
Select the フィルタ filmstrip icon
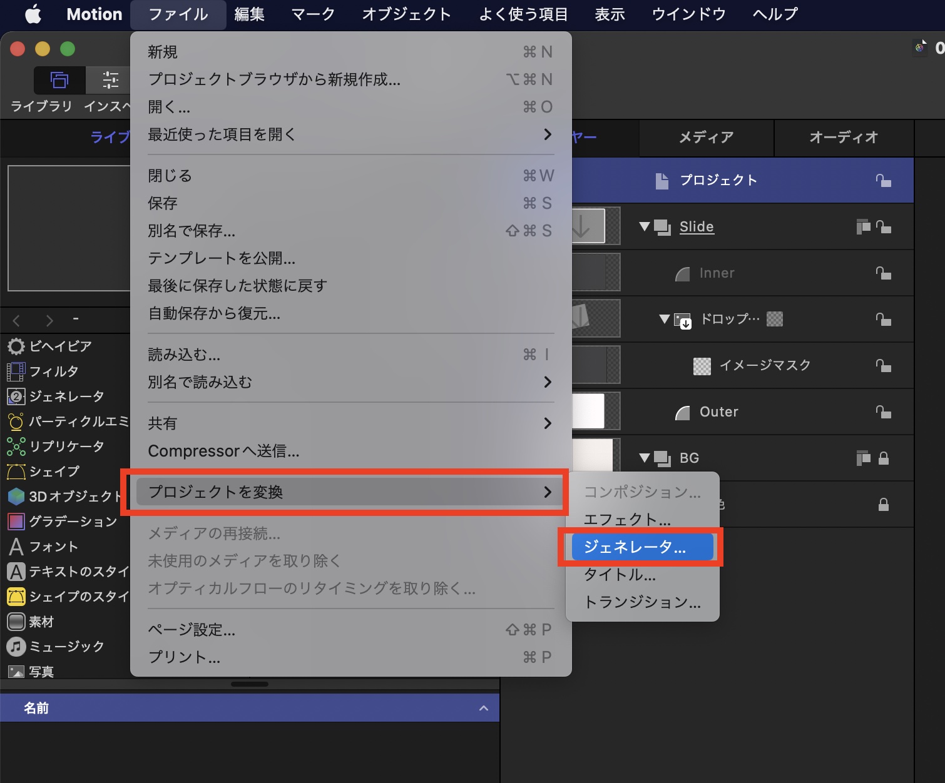pos(16,371)
